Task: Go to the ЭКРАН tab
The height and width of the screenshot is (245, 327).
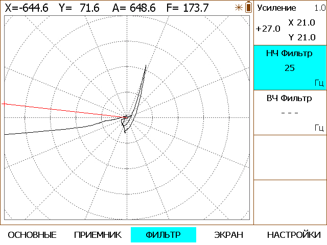Action: [x=228, y=235]
